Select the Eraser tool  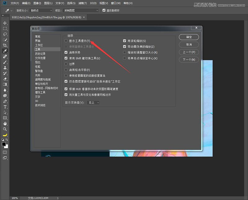(4, 79)
